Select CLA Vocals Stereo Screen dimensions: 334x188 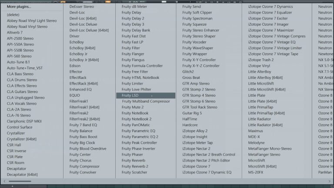[x=21, y=104]
